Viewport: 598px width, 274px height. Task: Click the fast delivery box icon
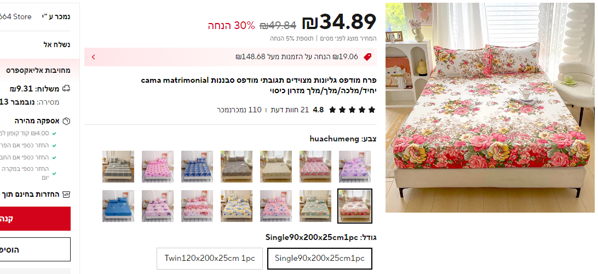[66, 121]
